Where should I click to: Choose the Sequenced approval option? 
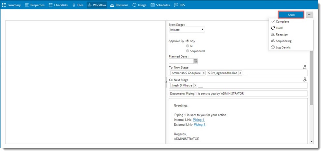click(187, 51)
